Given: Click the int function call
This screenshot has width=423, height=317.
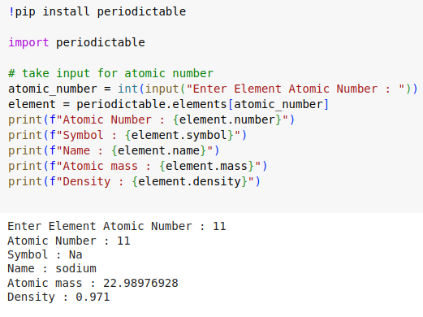Looking at the screenshot, I should point(127,89).
